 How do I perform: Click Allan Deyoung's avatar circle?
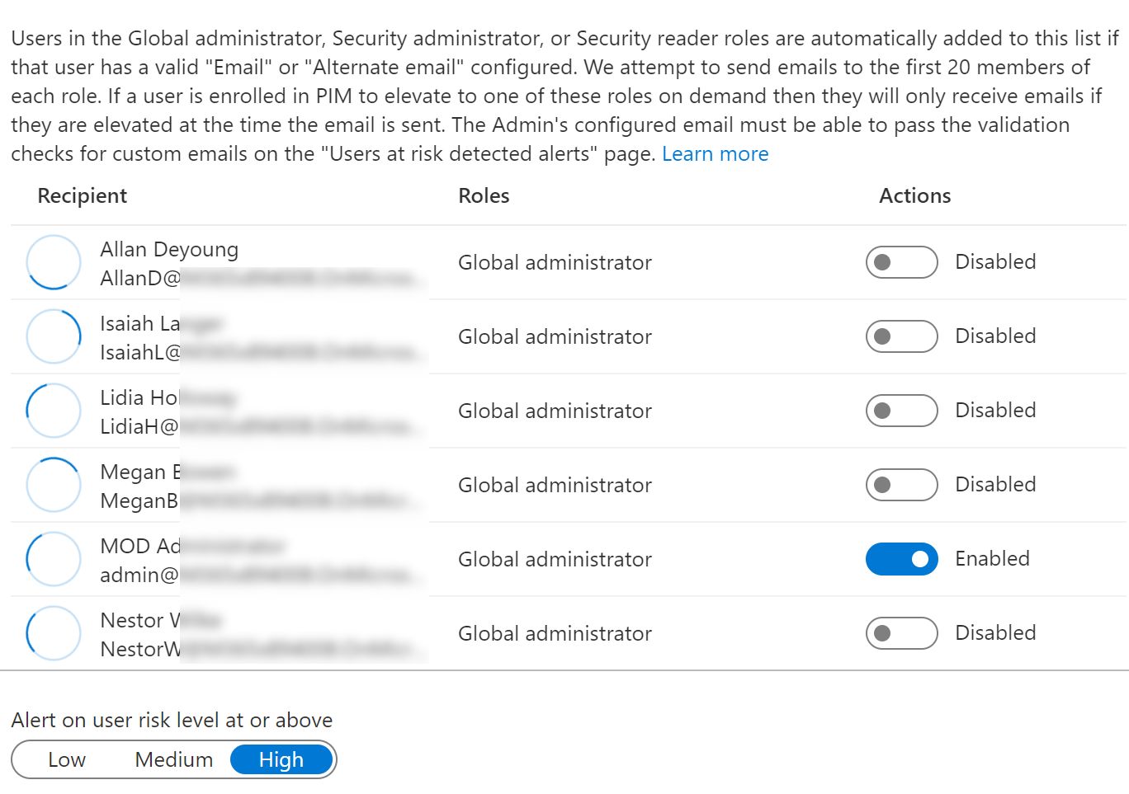point(54,262)
